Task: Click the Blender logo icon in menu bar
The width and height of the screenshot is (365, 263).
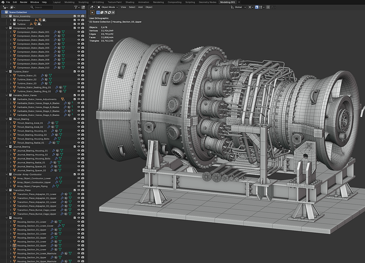Action: [x=3, y=2]
